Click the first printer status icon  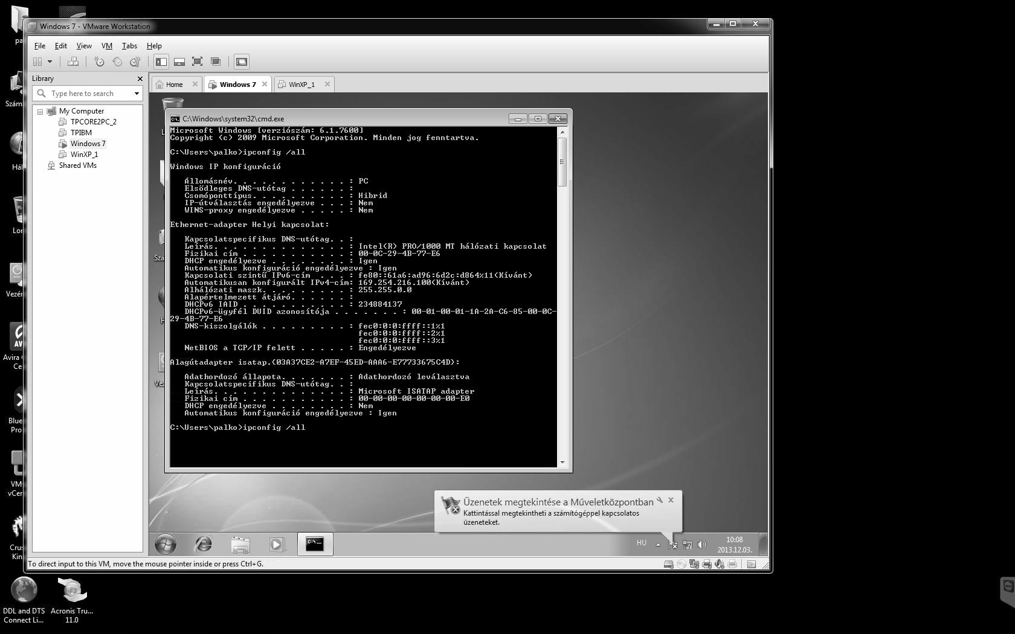706,565
